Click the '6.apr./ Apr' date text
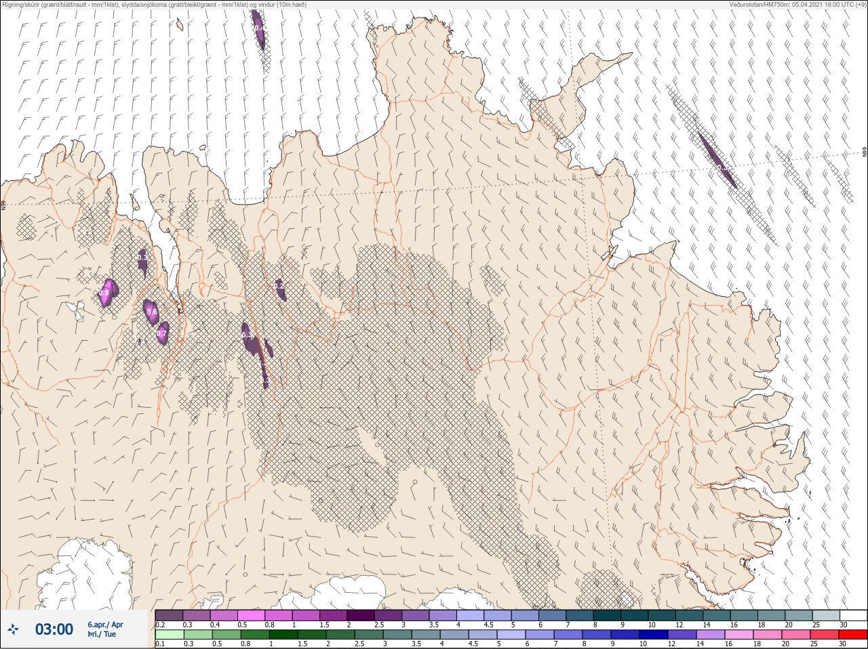Viewport: 868px width, 649px height. click(x=105, y=625)
